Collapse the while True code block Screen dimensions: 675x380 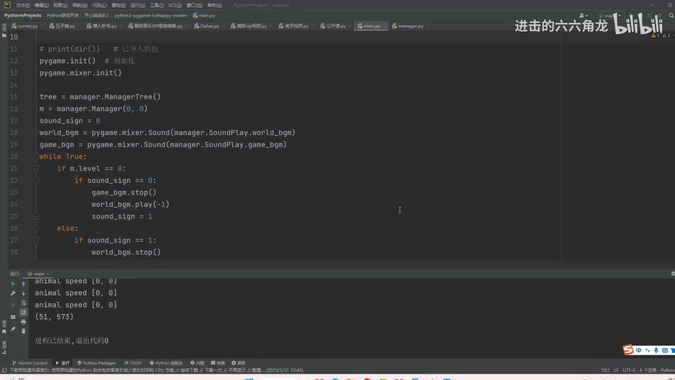coord(37,157)
